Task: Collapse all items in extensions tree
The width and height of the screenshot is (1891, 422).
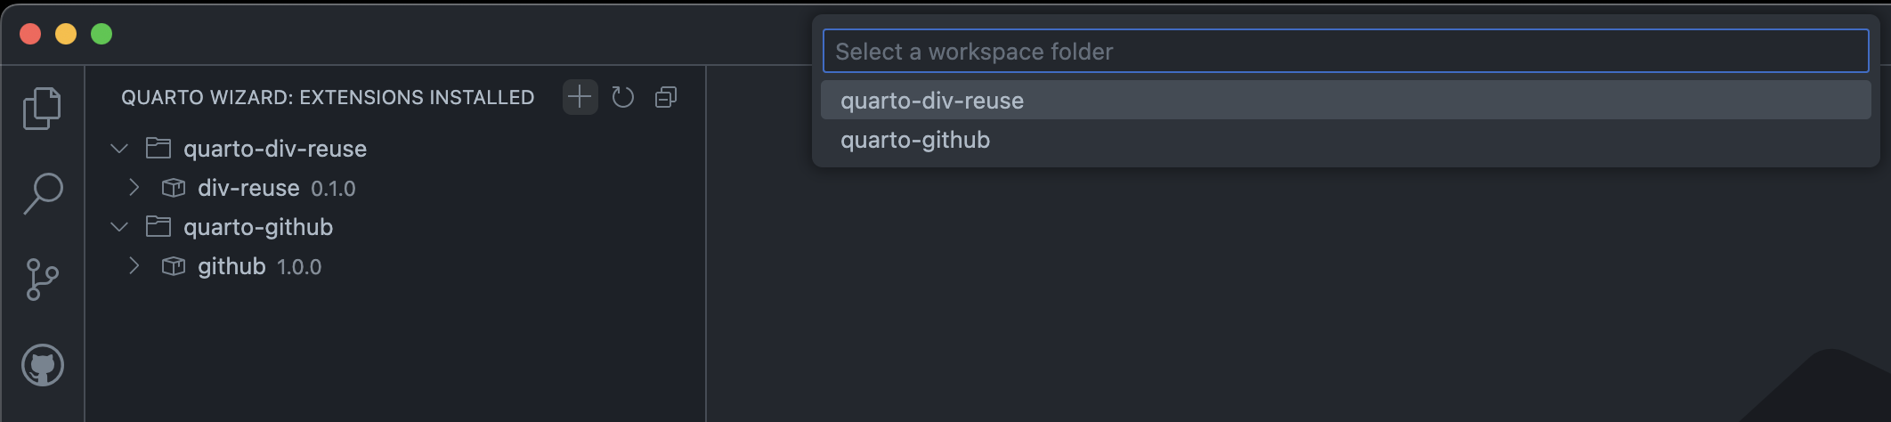Action: click(666, 97)
